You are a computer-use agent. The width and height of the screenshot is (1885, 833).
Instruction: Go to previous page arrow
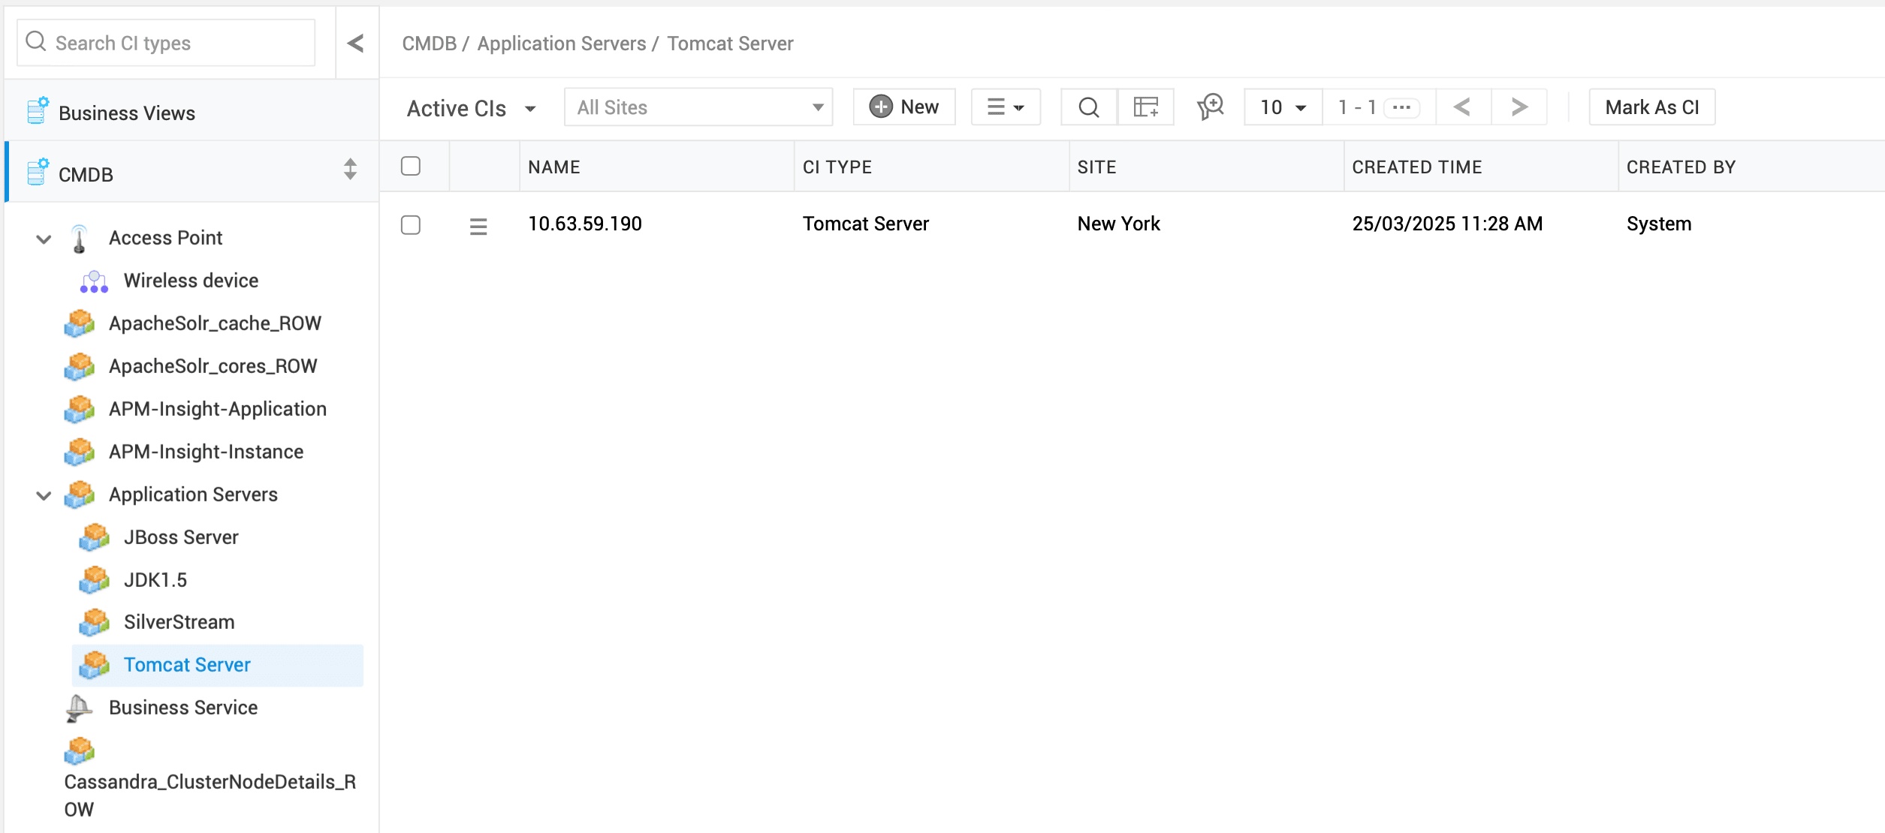click(1461, 107)
